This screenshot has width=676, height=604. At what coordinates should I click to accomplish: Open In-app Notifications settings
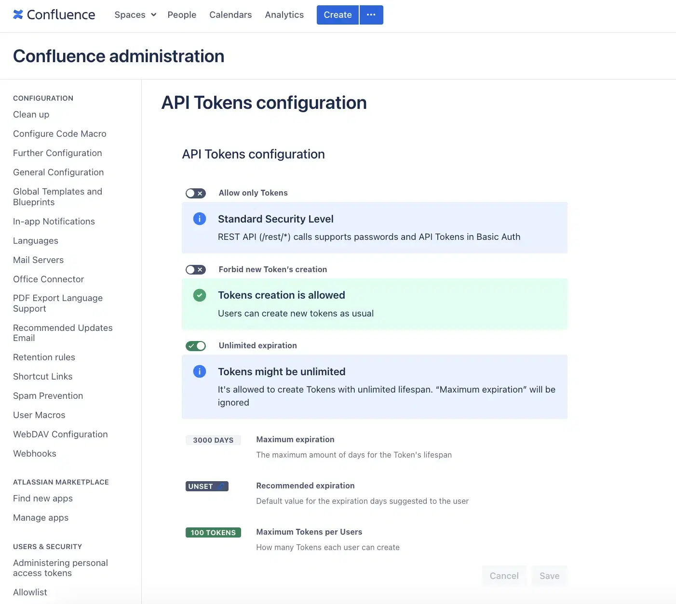54,222
